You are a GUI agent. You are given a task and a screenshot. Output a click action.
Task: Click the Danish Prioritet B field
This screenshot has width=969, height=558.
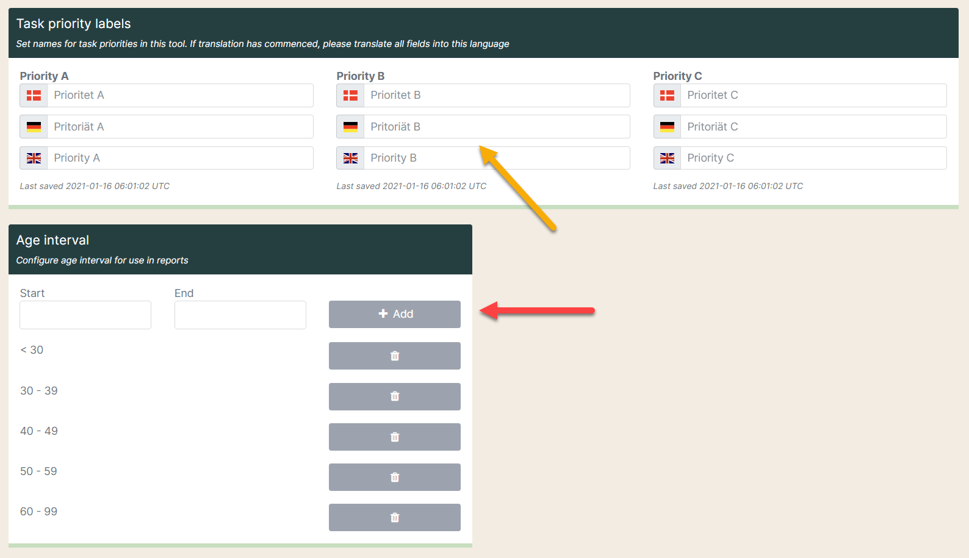[496, 96]
